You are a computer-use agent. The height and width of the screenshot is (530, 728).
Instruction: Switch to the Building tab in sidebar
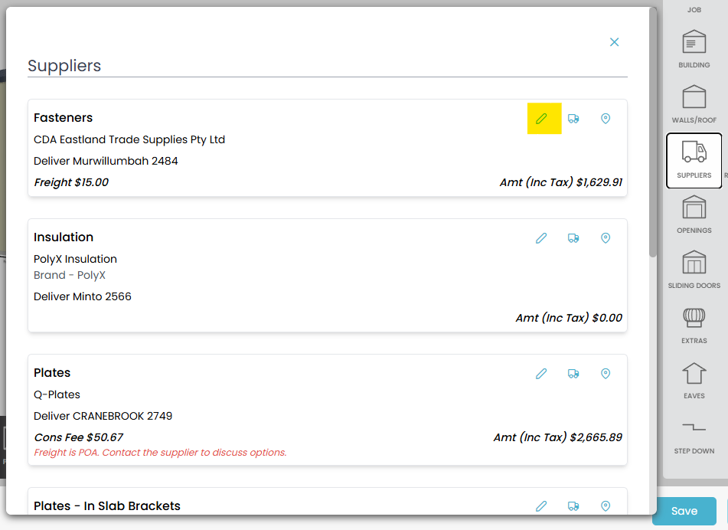[694, 49]
